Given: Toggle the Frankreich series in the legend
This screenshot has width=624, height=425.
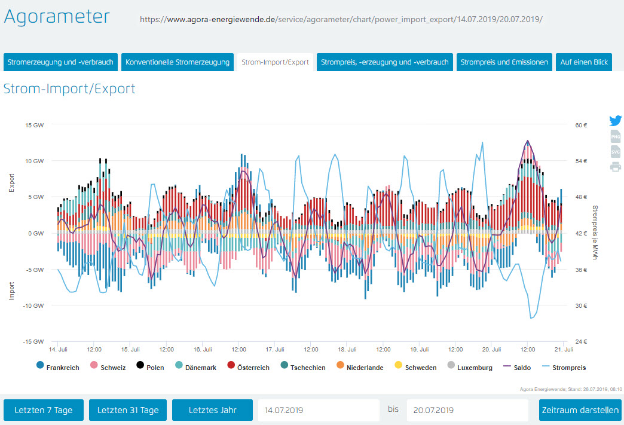Looking at the screenshot, I should 58,367.
